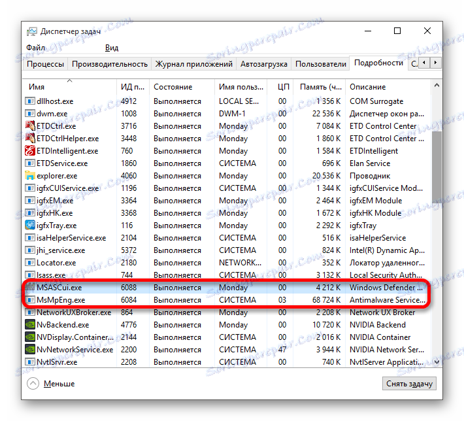
Task: Click CPU value 47 for NvNetworkService
Action: pyautogui.click(x=282, y=350)
